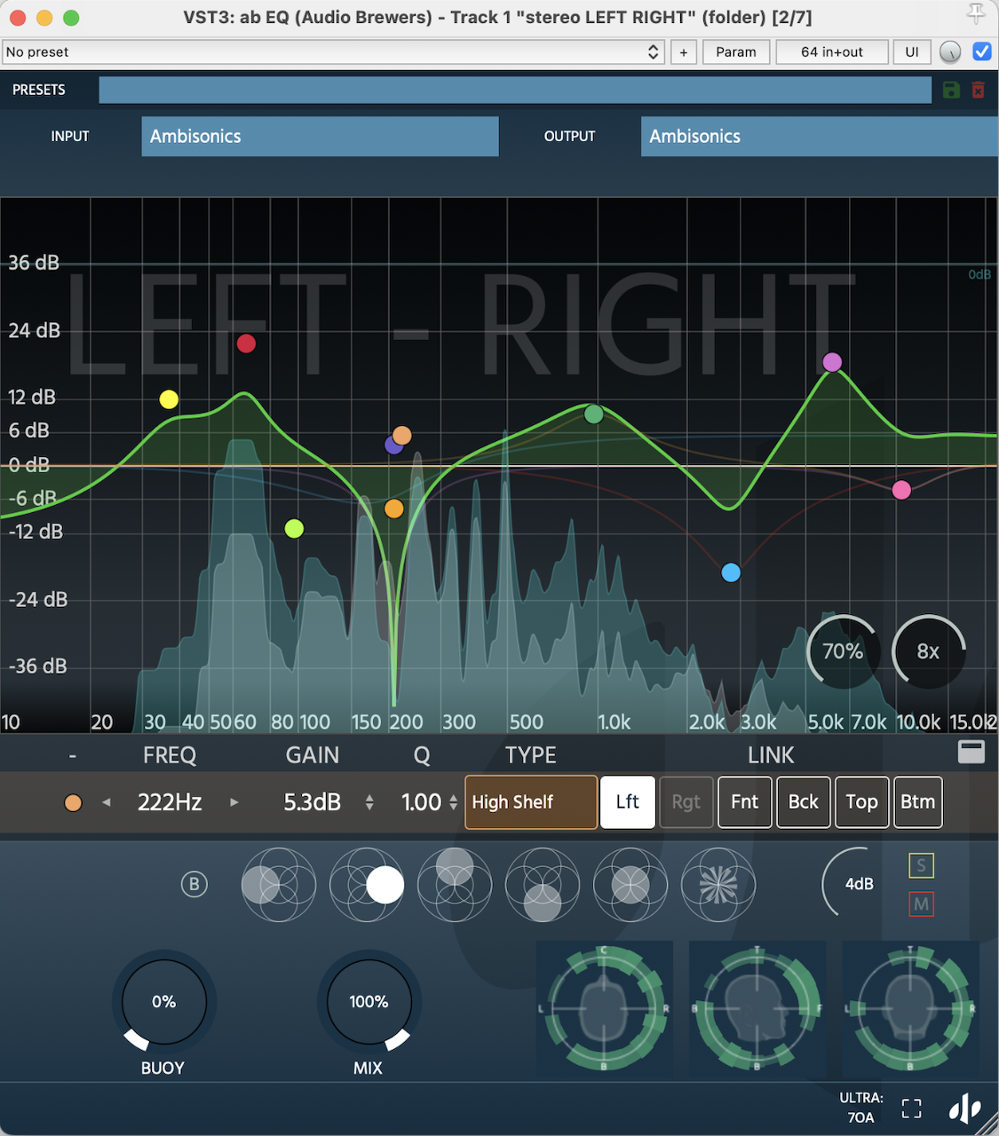
Task: Click the ULTRA: 7OA label
Action: pos(860,1108)
